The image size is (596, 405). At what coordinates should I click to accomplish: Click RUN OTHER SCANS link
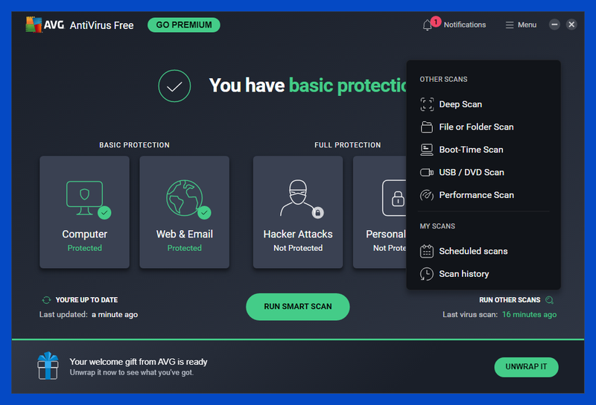pos(510,300)
